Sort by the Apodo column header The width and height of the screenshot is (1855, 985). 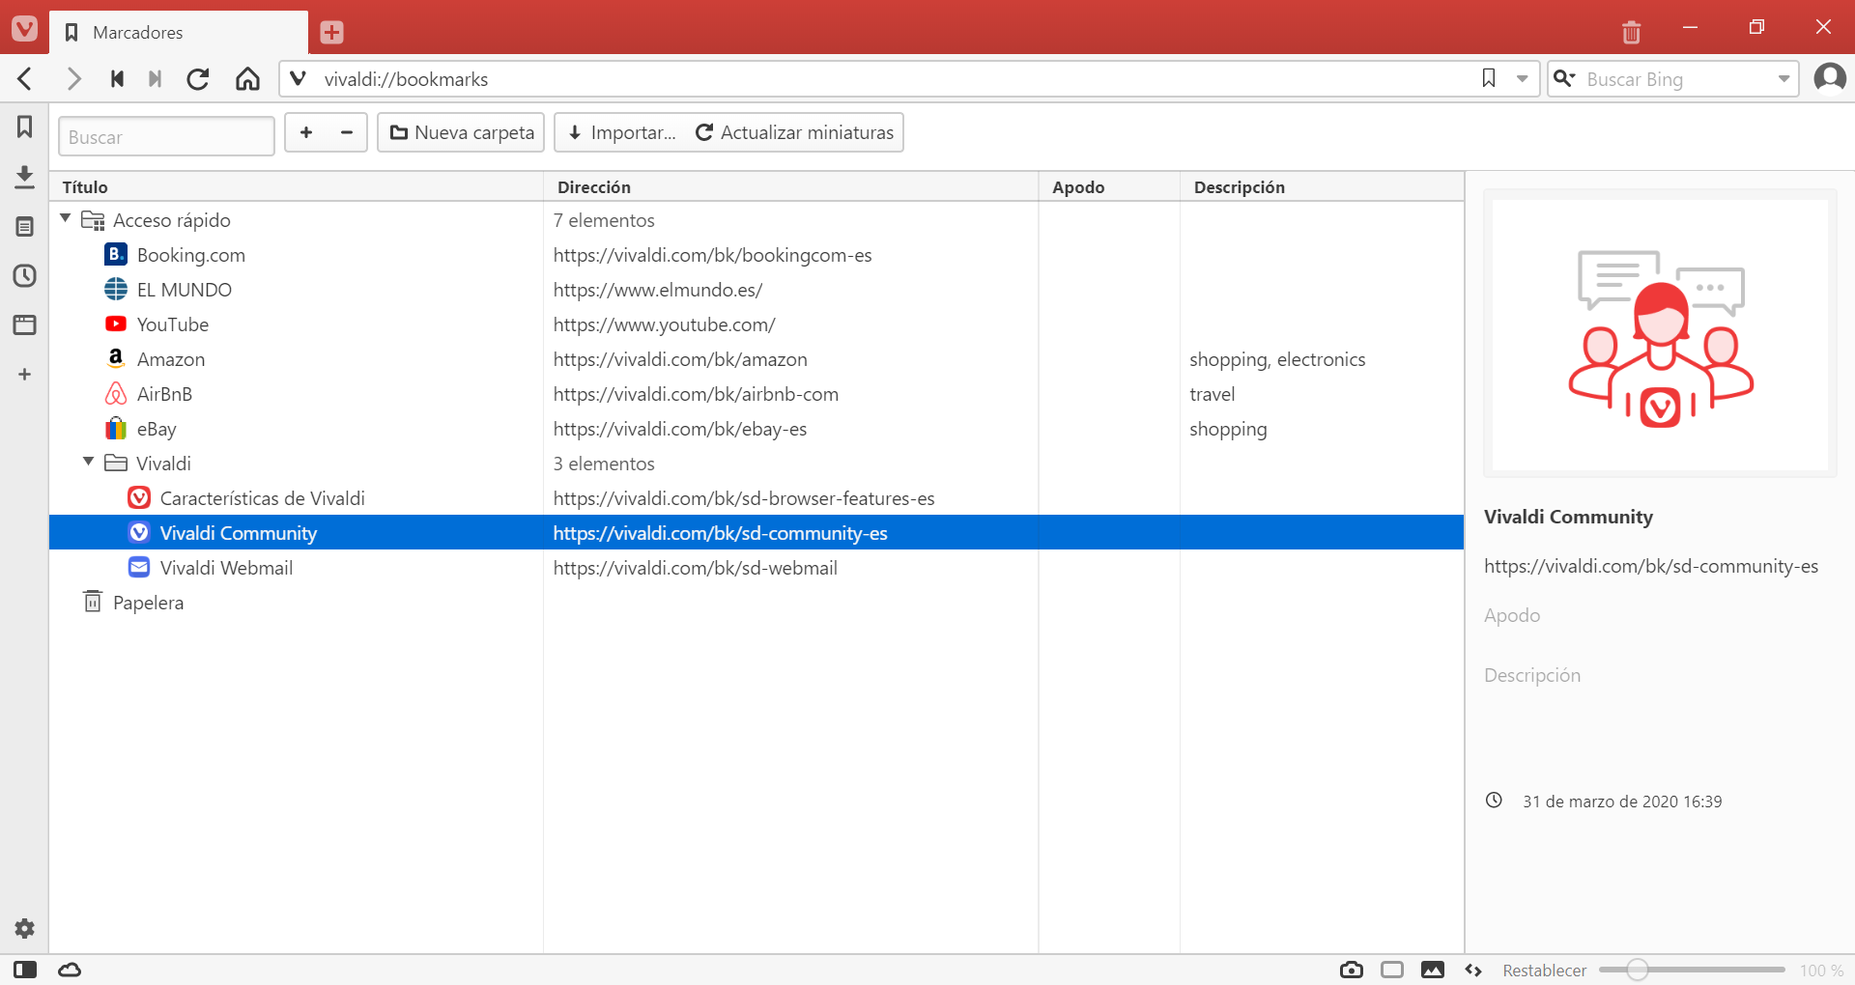click(1109, 186)
